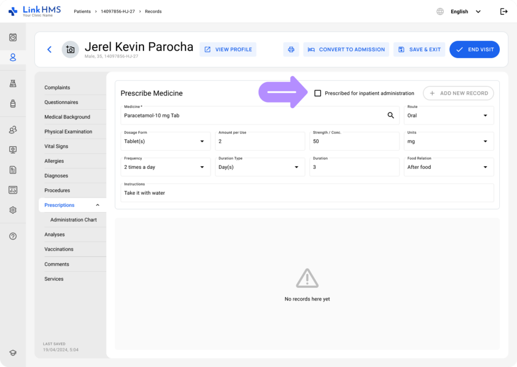Click the graduation cap icon at bottom

13,353
